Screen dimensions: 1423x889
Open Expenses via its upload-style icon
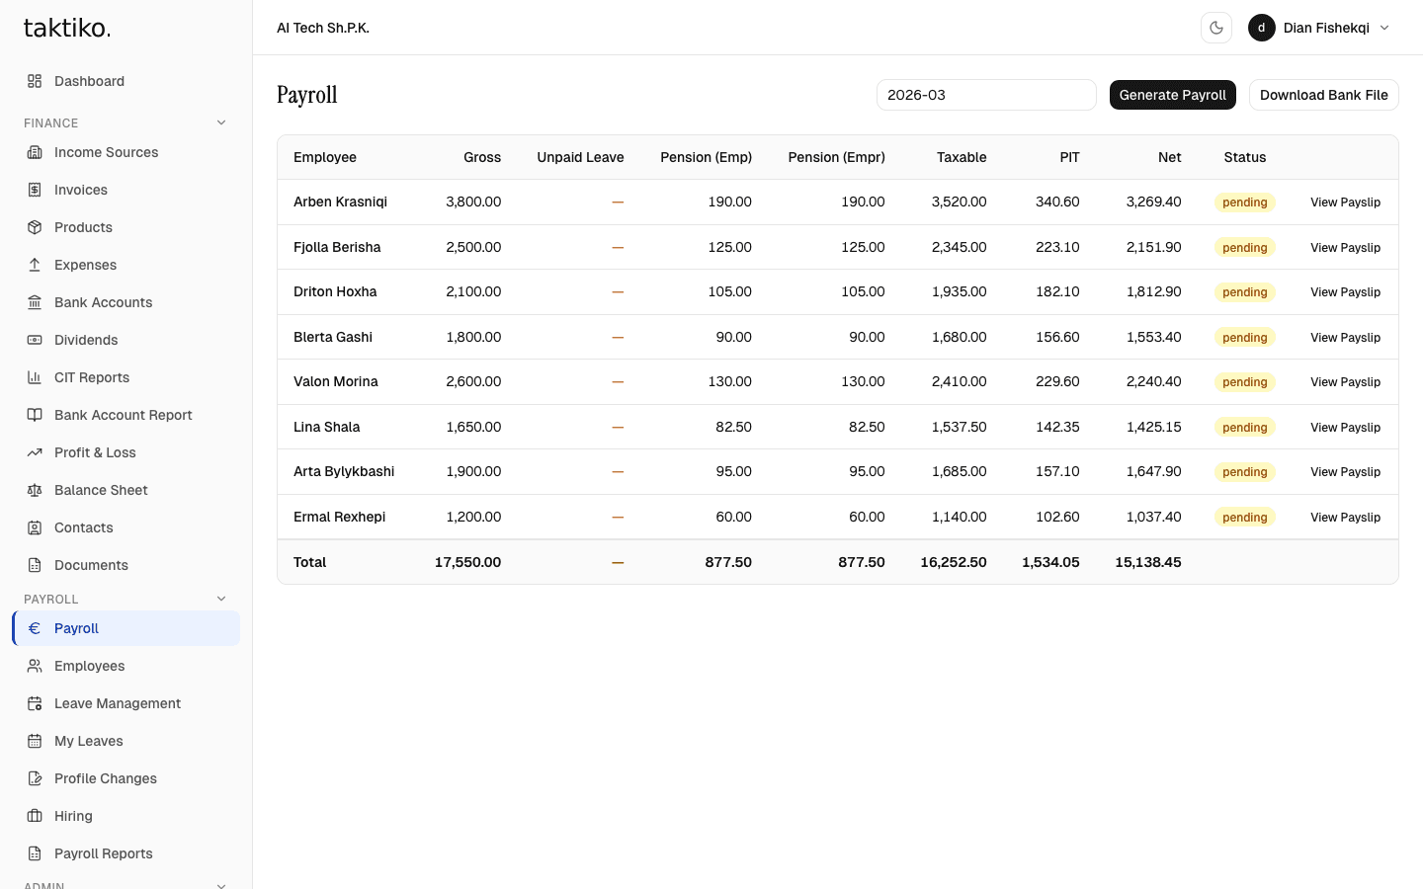(36, 265)
